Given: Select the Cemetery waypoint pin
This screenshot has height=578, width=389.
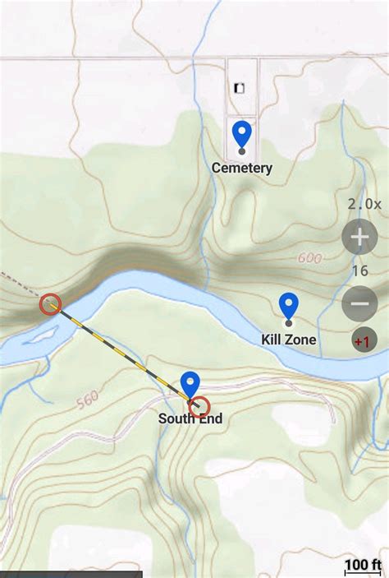Looking at the screenshot, I should coord(242,136).
